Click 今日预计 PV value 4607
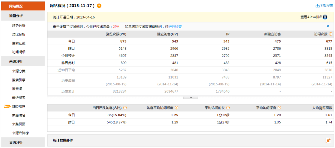 123,56
